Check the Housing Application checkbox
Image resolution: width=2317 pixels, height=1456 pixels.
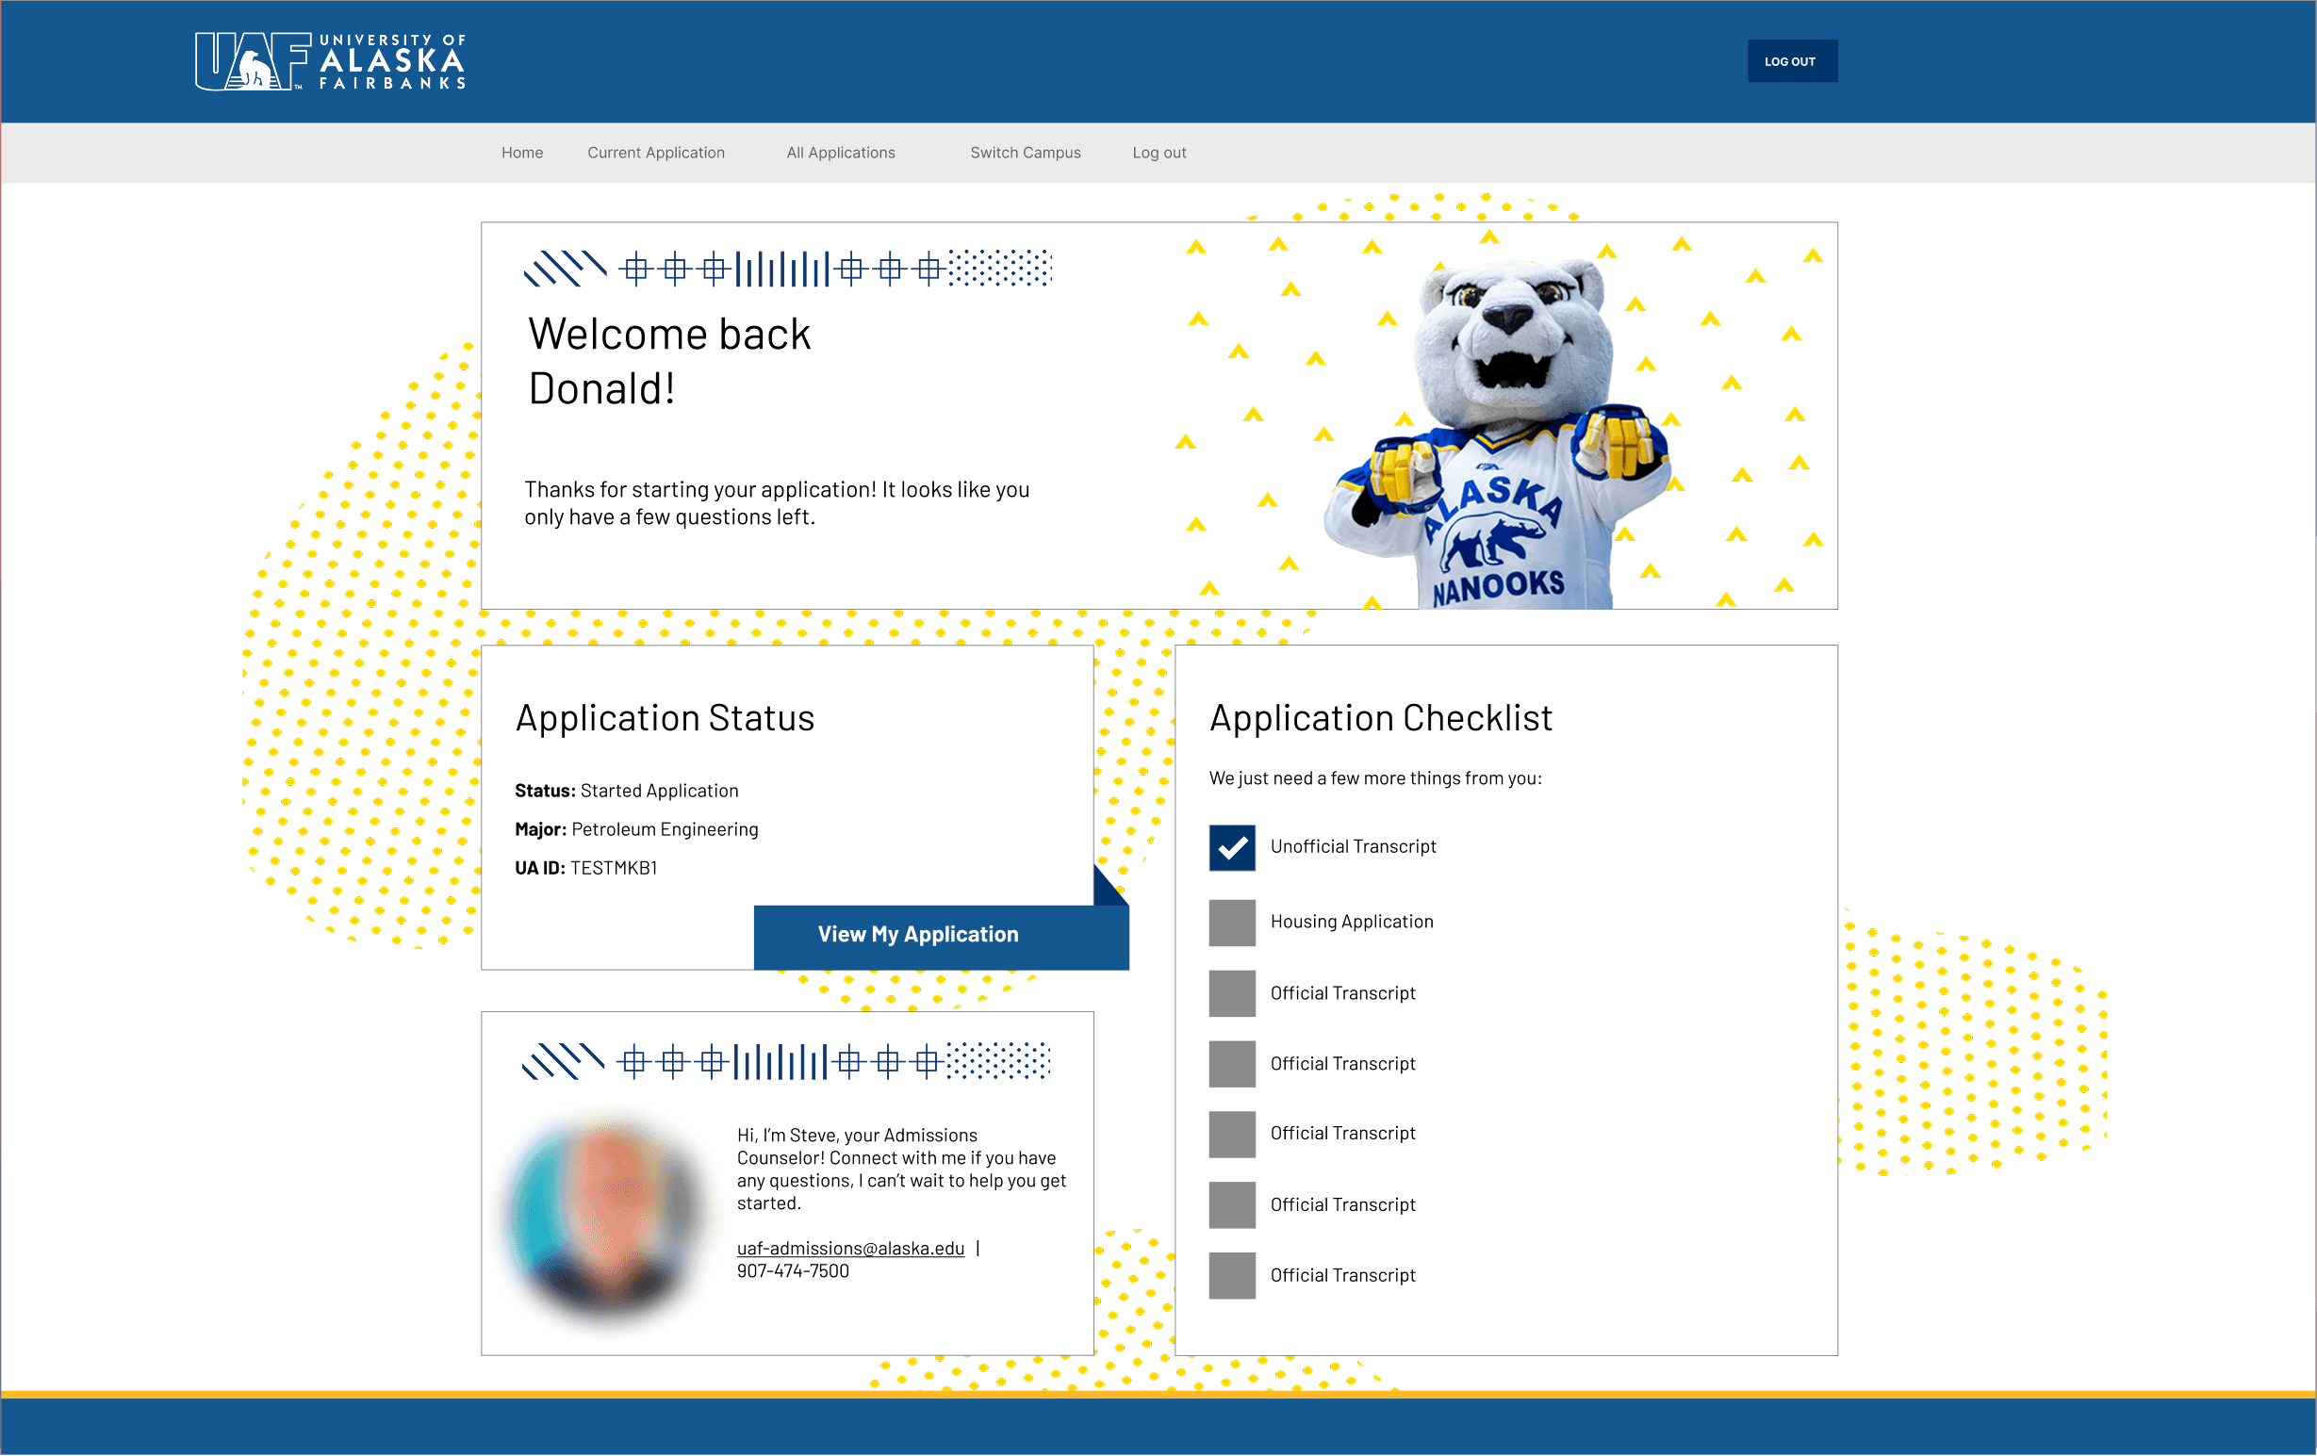1232,923
